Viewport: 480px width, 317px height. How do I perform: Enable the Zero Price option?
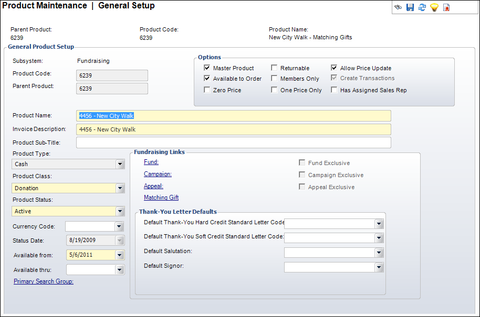[207, 90]
